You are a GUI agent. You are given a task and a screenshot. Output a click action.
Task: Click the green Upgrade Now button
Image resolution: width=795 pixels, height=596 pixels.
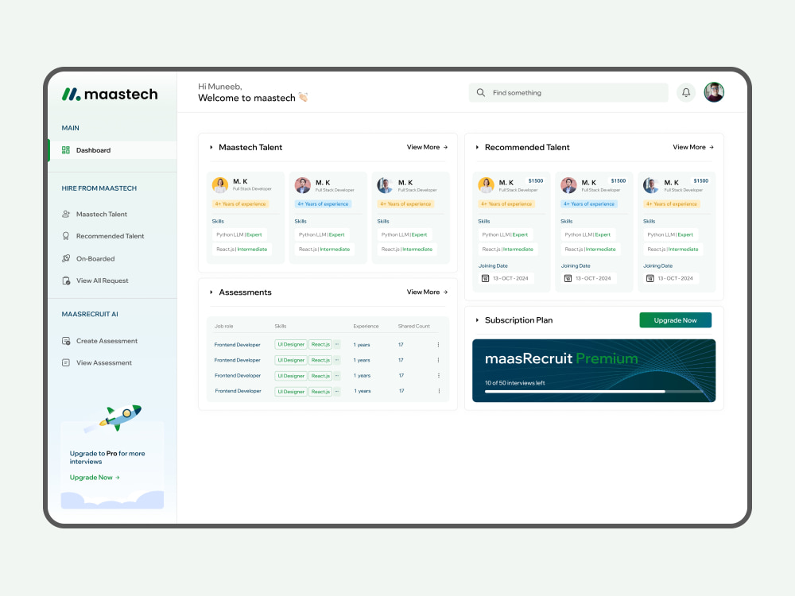[x=675, y=320]
